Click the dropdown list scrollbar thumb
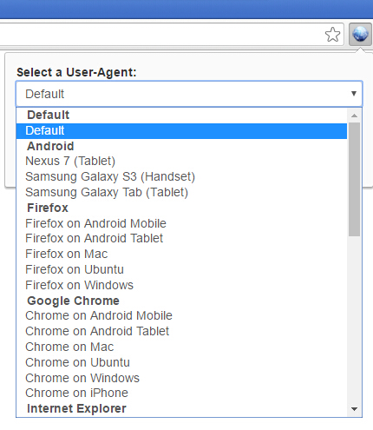 [x=354, y=179]
